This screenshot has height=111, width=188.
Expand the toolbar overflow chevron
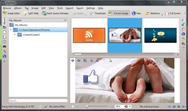click(185, 13)
